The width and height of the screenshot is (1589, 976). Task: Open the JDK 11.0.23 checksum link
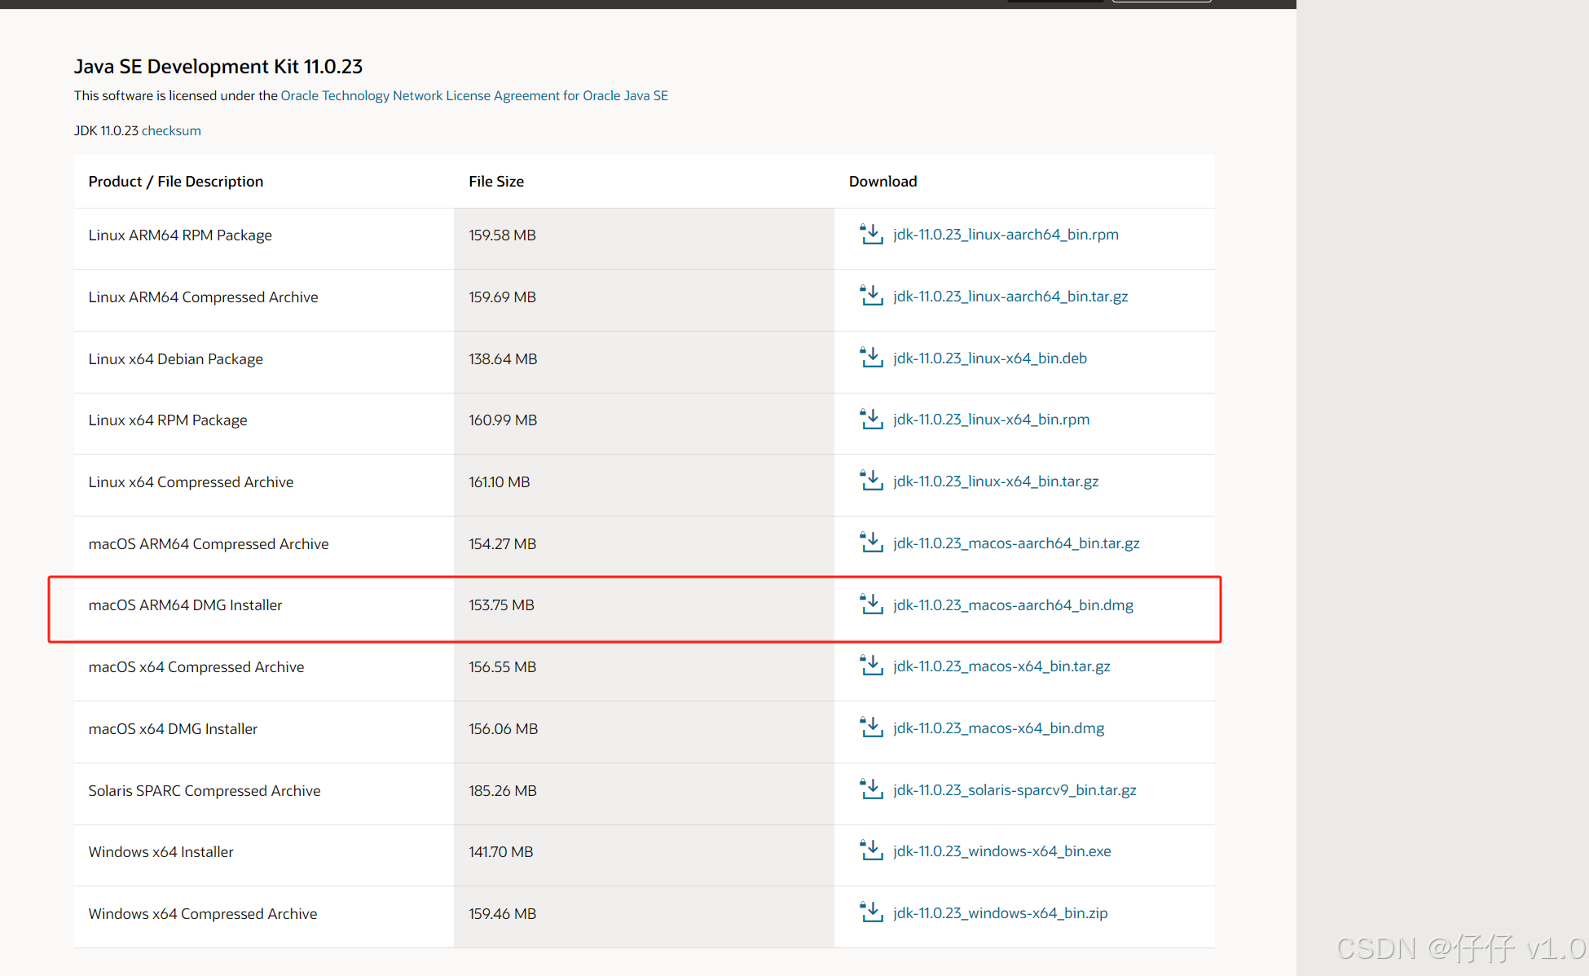[x=171, y=130]
